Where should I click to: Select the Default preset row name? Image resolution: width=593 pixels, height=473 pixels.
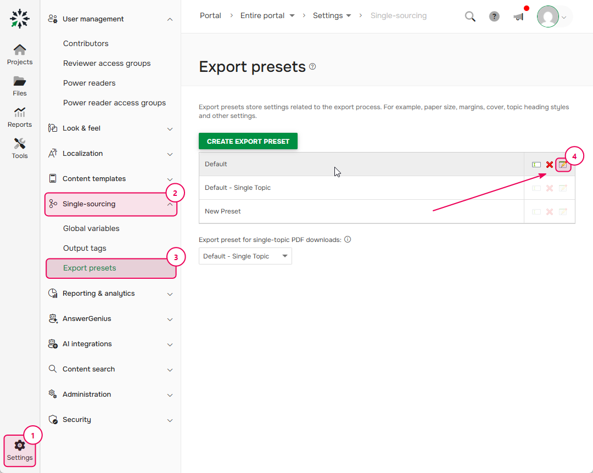coord(216,164)
